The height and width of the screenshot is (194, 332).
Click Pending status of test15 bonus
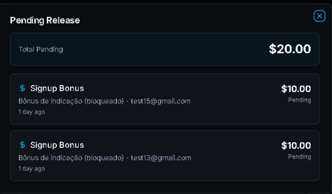[300, 100]
